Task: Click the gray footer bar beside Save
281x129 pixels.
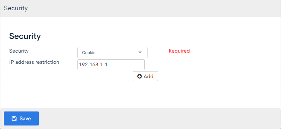Action: (159, 118)
